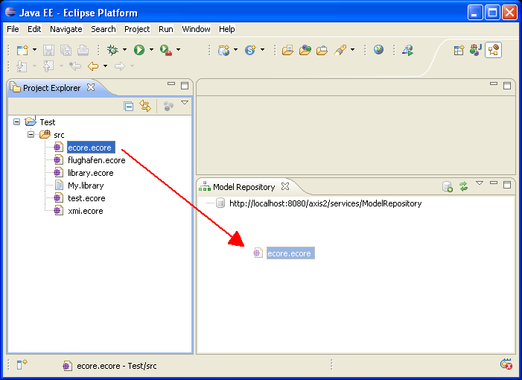This screenshot has width=522, height=380.
Task: Maximize the Model Repository view
Action: 506,185
